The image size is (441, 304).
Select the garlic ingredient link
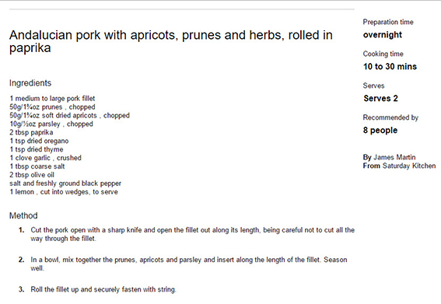click(x=41, y=158)
